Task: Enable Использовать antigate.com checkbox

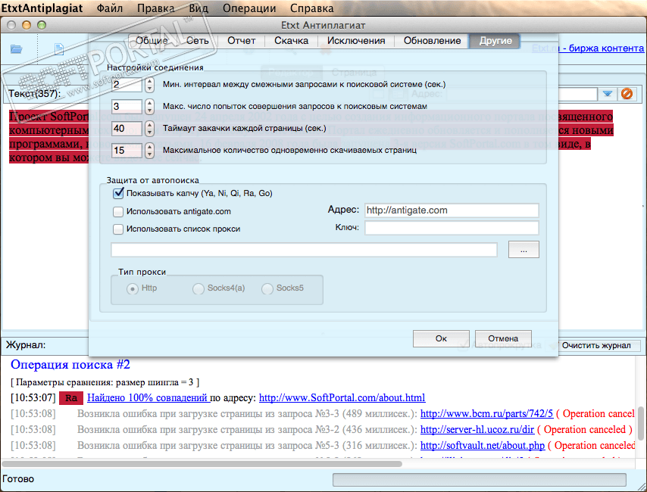Action: 118,212
